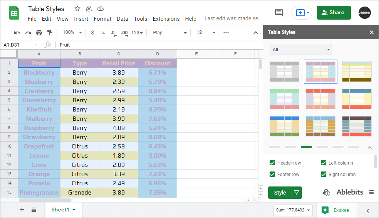Open the name box dropdown arrow
This screenshot has height=218, width=379.
click(36, 45)
